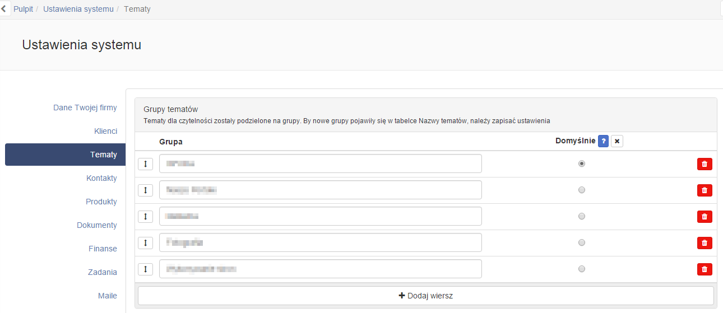This screenshot has width=723, height=313.
Task: Open Ustawienia systemu breadcrumb link
Action: tap(78, 9)
